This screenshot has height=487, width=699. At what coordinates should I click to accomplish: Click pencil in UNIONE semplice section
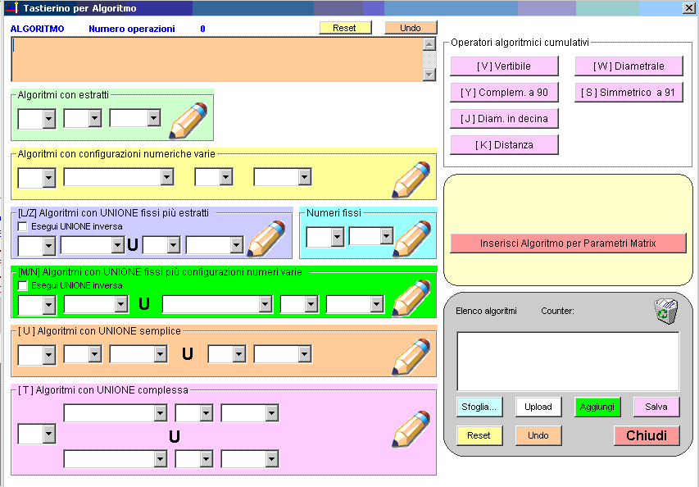point(411,357)
